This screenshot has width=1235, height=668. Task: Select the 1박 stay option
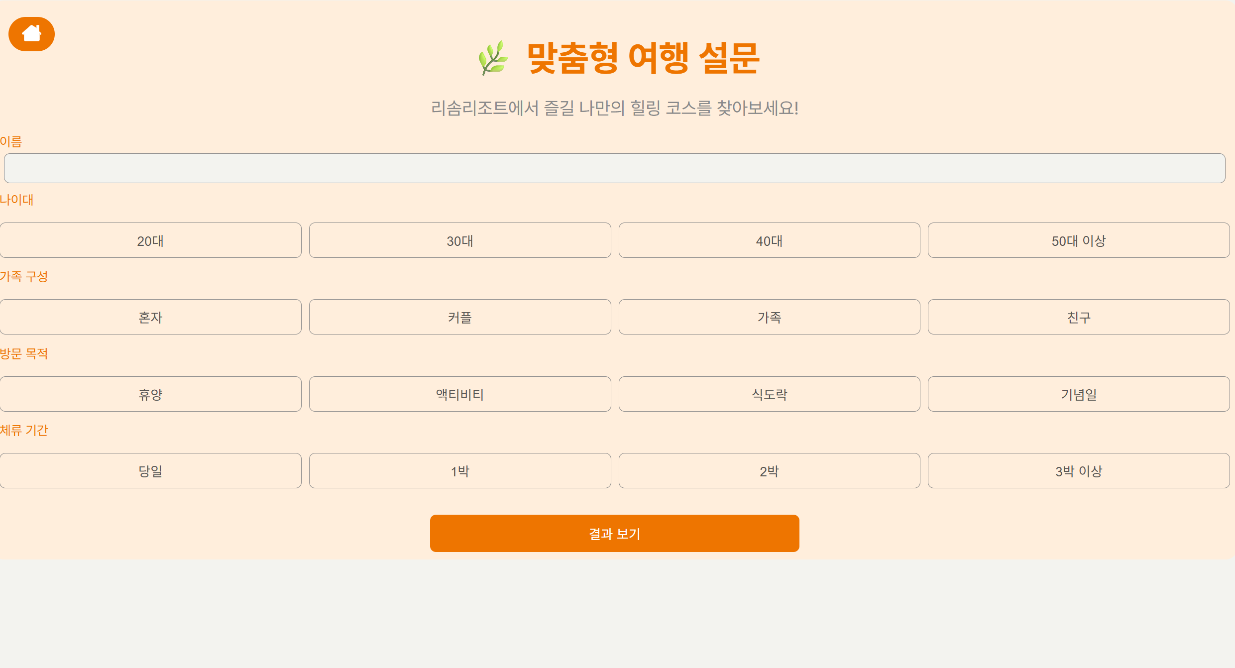pyautogui.click(x=460, y=471)
